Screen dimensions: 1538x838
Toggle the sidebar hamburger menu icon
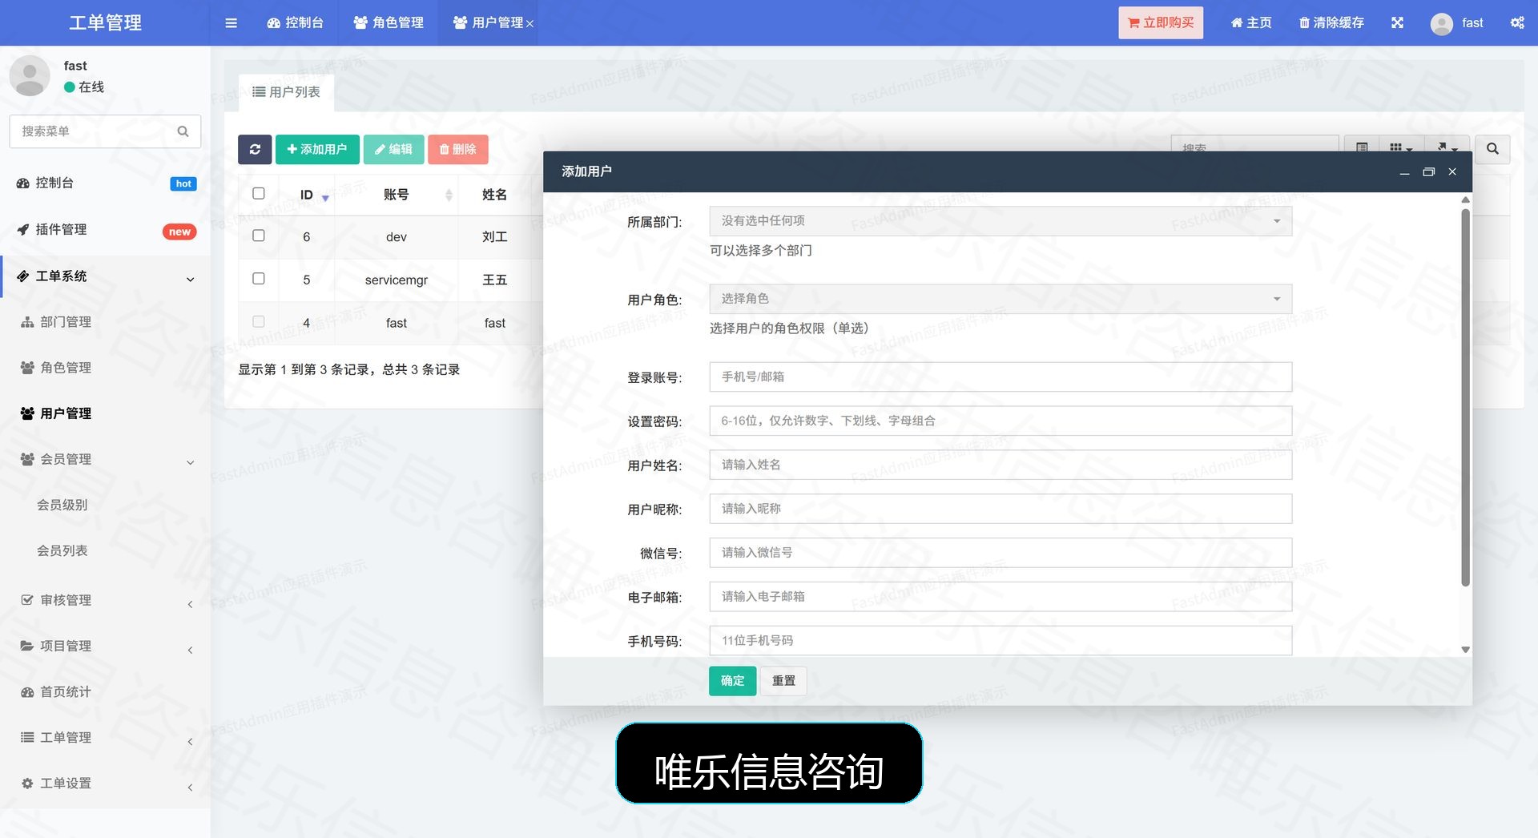pos(232,23)
